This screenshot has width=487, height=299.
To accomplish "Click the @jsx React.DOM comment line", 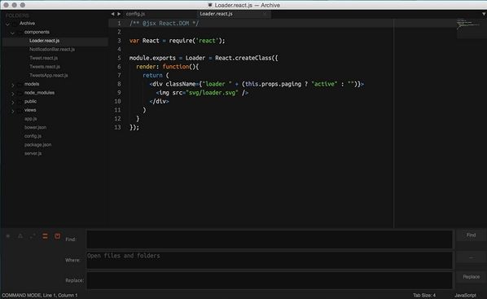I will pos(164,24).
